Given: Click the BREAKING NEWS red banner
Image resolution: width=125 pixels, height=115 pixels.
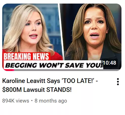Looking at the screenshot, I should coord(26,56).
